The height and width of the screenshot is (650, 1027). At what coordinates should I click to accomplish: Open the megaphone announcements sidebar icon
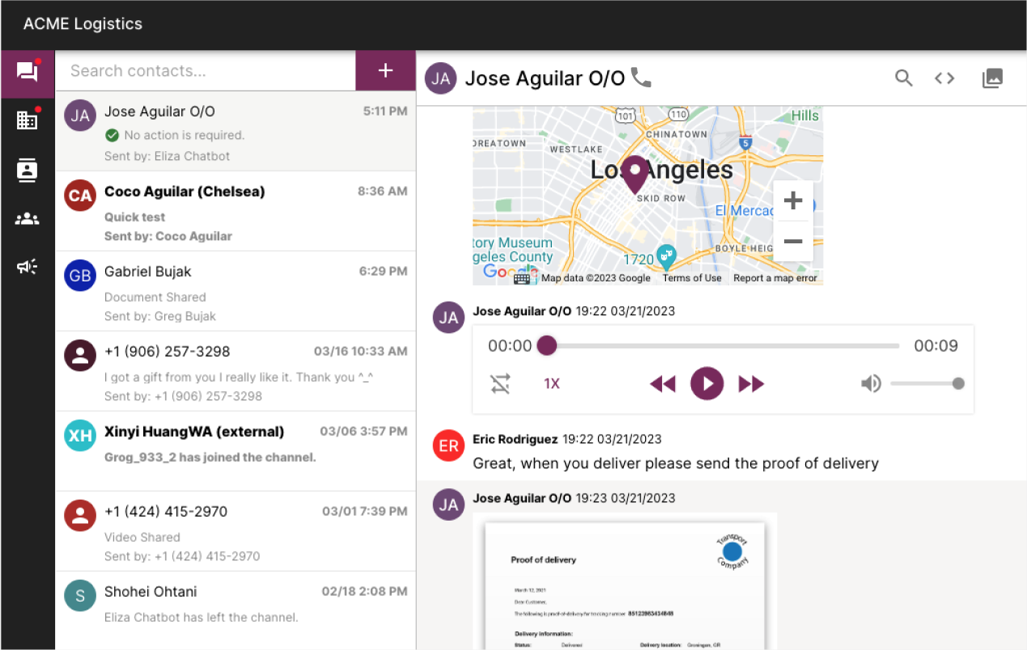pos(28,267)
